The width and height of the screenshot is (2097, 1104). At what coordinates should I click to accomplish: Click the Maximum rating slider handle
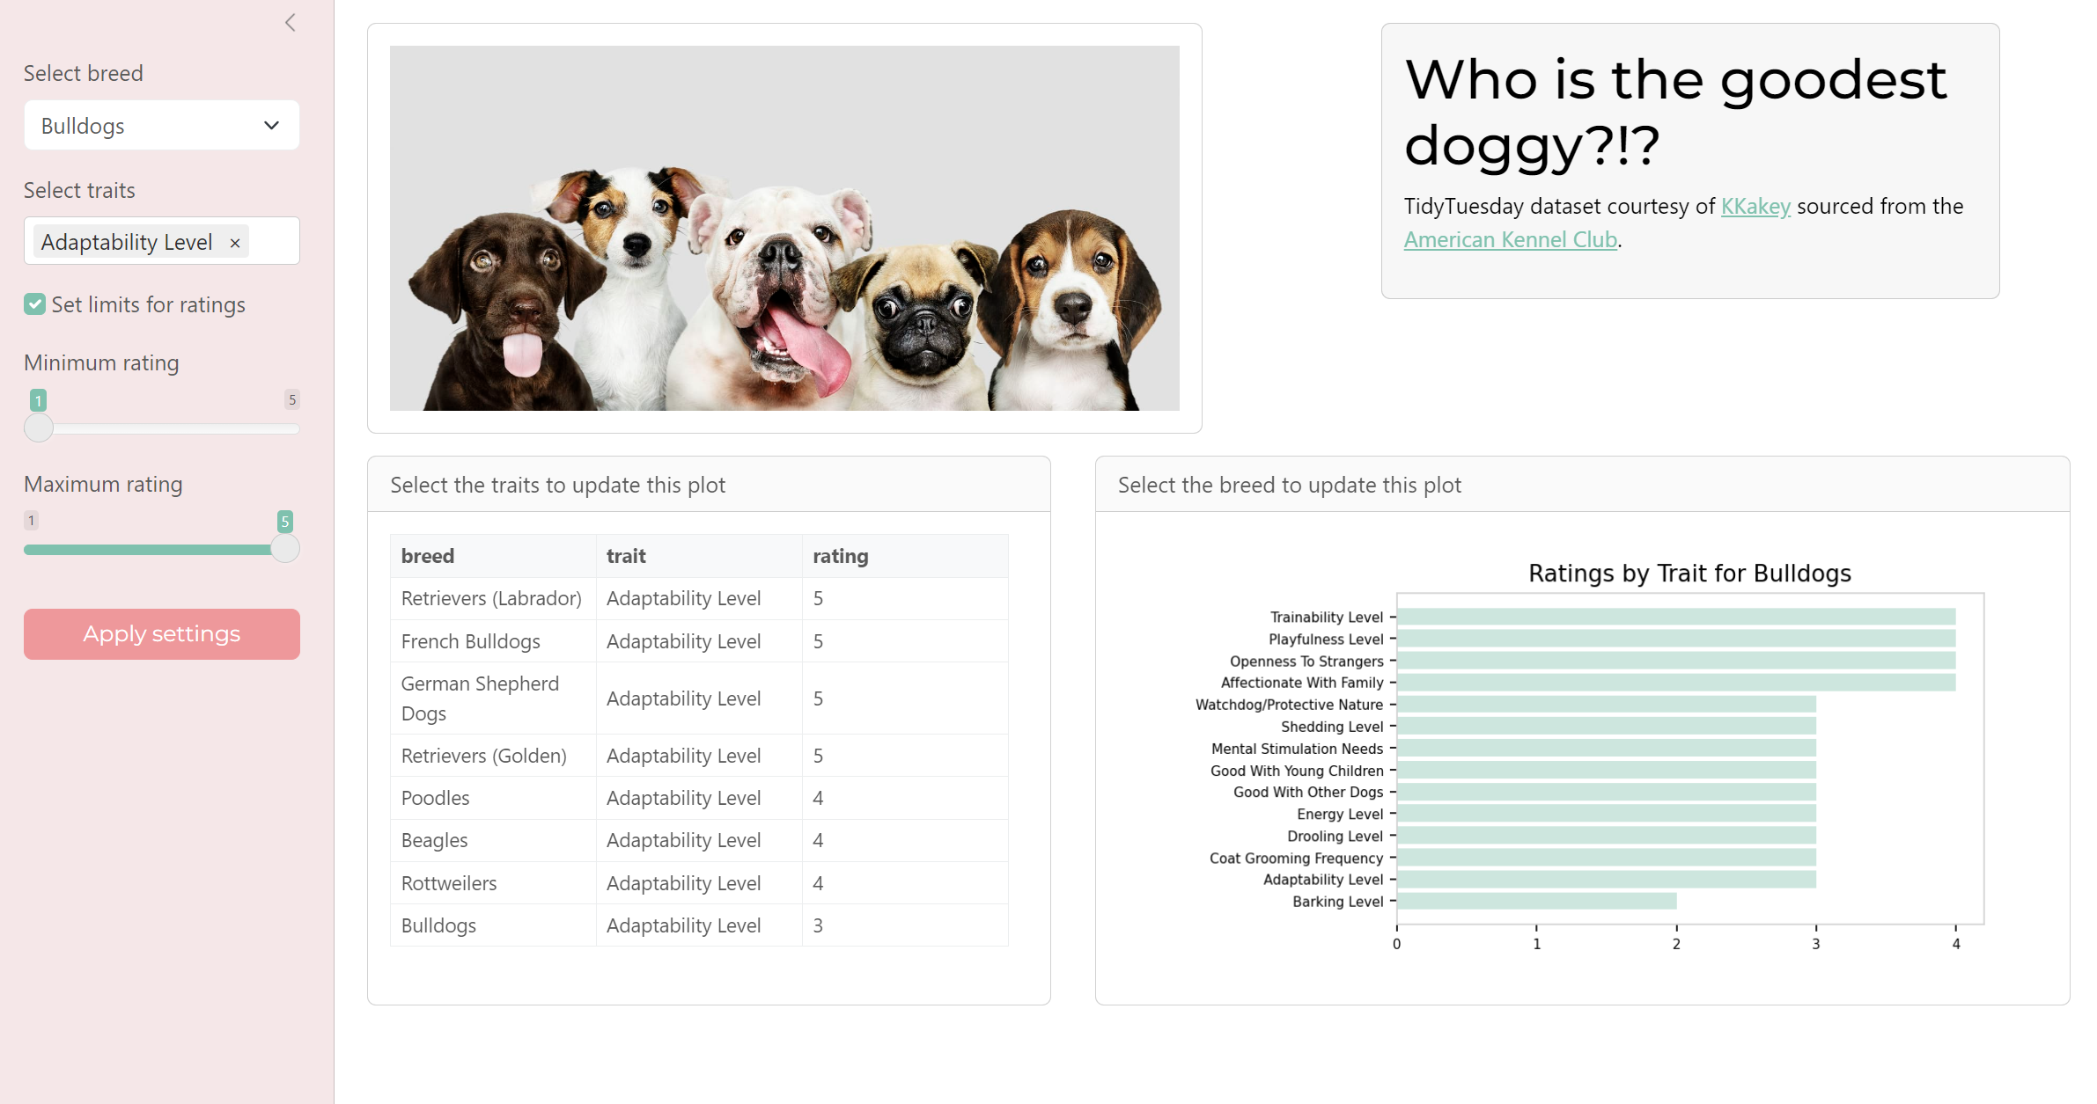tap(285, 548)
